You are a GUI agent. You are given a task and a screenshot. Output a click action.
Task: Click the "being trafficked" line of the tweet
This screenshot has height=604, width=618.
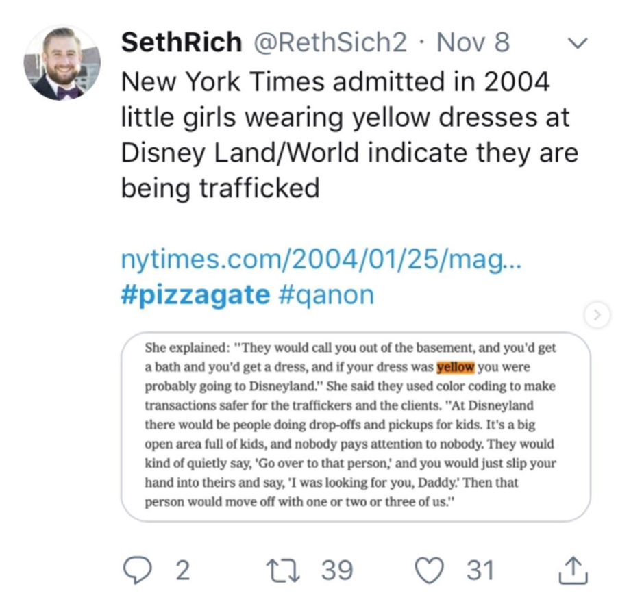click(x=221, y=187)
